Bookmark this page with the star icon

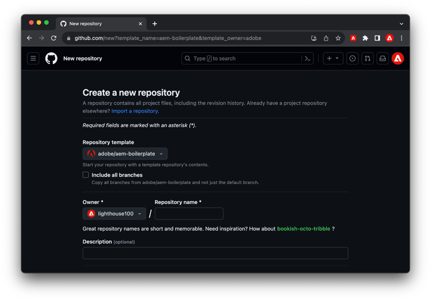(338, 38)
